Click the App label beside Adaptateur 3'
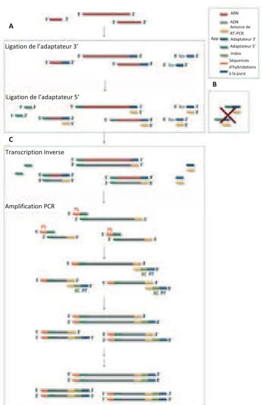The width and height of the screenshot is (262, 405). [x=215, y=38]
